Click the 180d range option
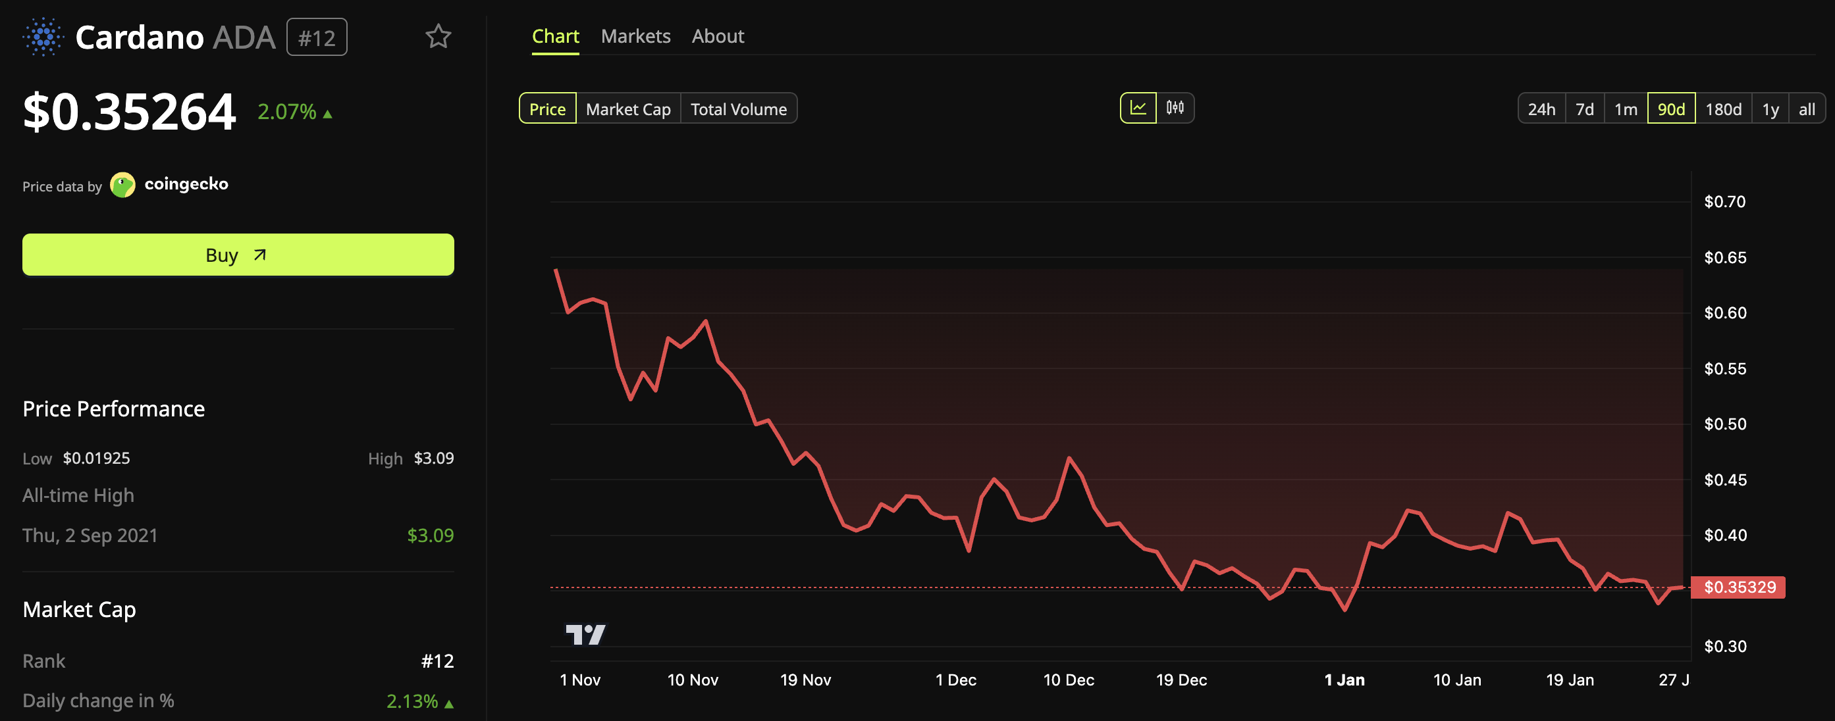 [x=1723, y=109]
